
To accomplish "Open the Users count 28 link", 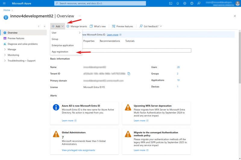I will 178,67.
